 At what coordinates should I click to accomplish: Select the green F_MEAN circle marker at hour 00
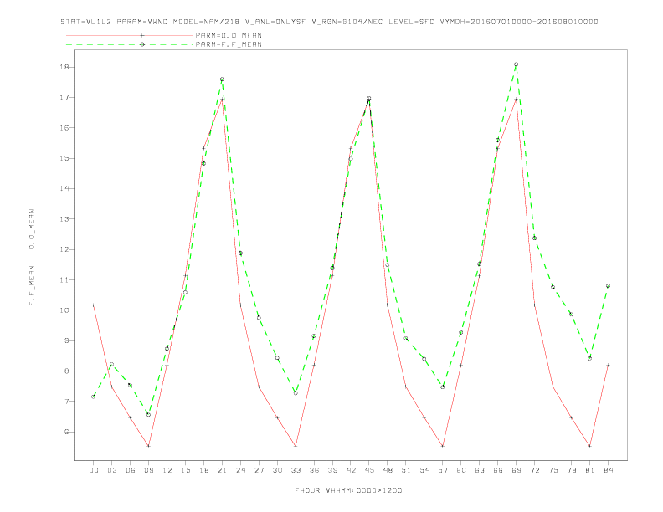pos(94,397)
